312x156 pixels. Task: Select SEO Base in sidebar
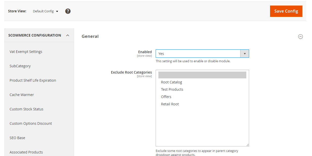click(17, 138)
